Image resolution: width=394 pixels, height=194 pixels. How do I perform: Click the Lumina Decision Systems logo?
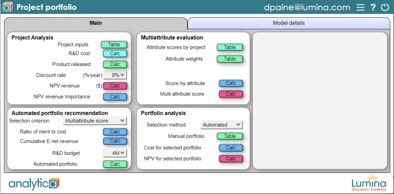coord(368,183)
